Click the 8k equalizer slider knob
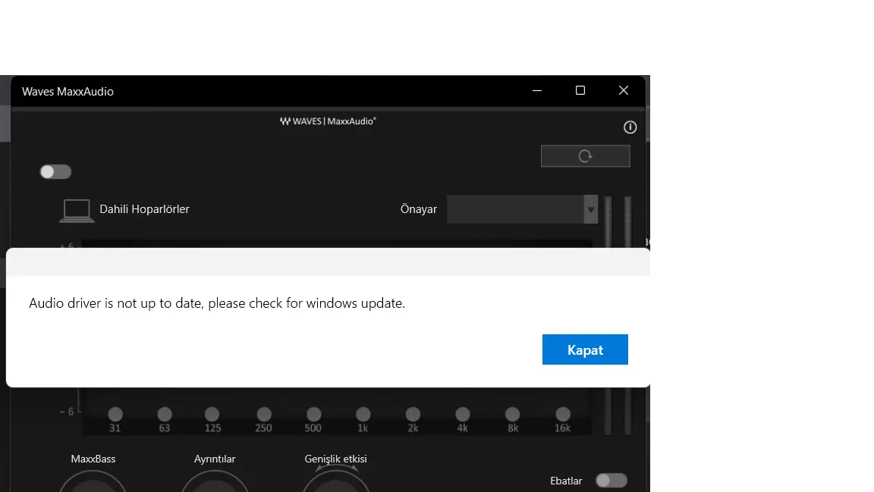This screenshot has height=492, width=874. pyautogui.click(x=512, y=414)
